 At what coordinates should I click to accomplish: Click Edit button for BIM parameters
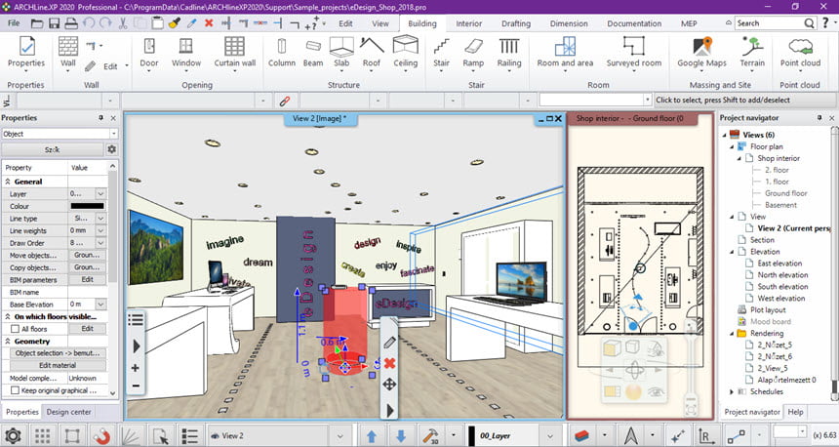(x=87, y=279)
